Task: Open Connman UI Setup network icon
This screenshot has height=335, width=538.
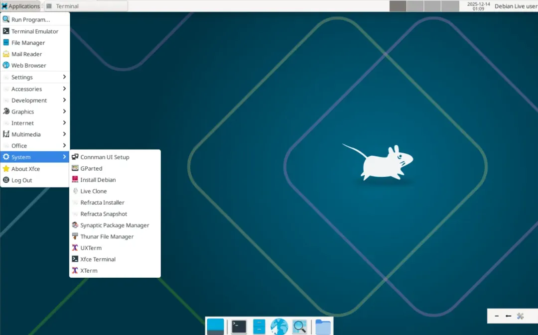Action: click(75, 157)
